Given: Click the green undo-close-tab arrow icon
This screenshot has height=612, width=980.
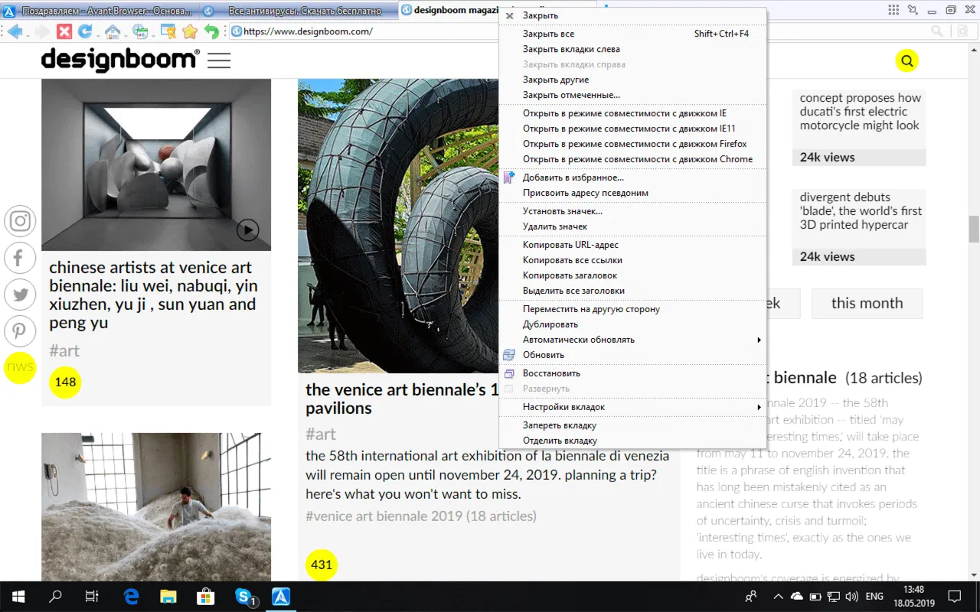Looking at the screenshot, I should coord(211,31).
